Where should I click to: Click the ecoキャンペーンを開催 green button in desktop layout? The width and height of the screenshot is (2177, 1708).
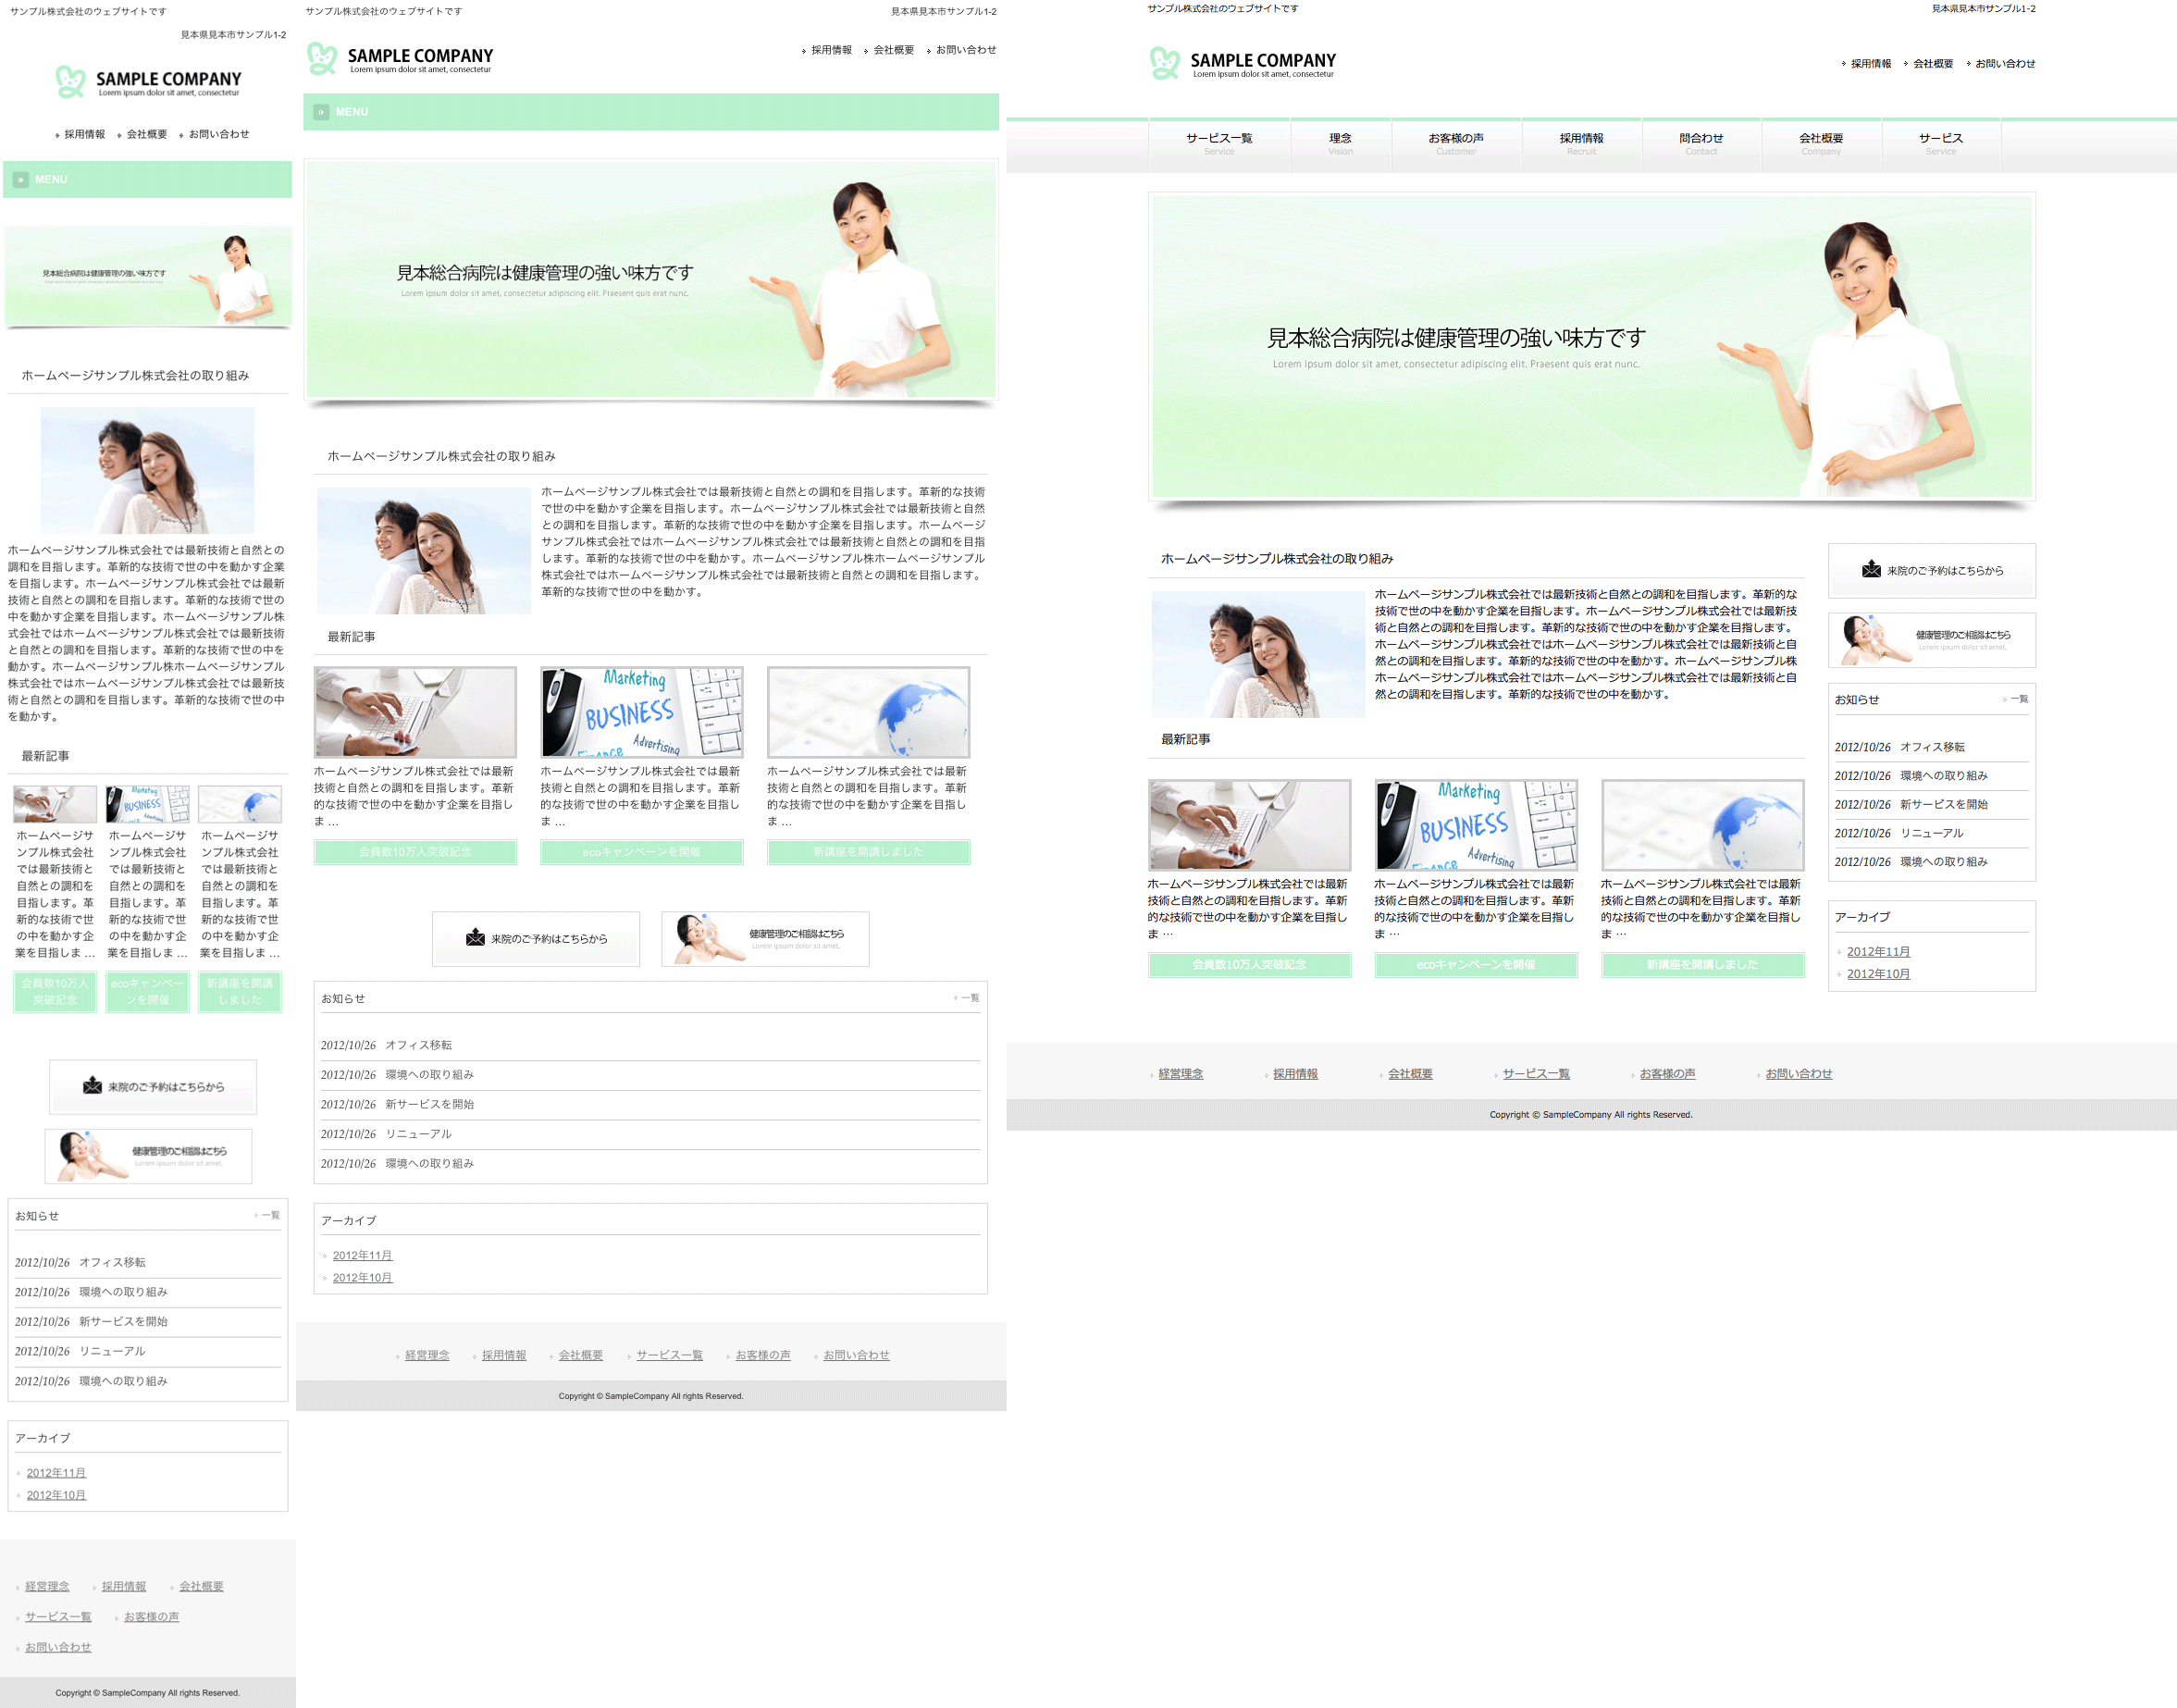[x=1475, y=965]
